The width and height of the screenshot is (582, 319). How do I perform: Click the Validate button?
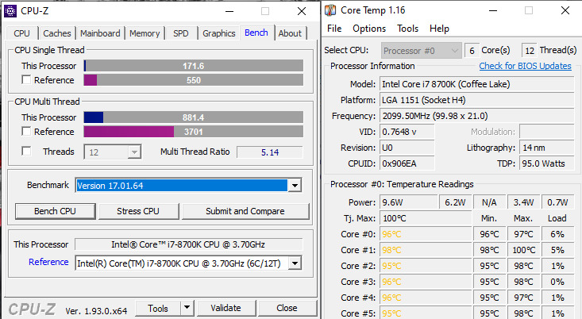[226, 308]
